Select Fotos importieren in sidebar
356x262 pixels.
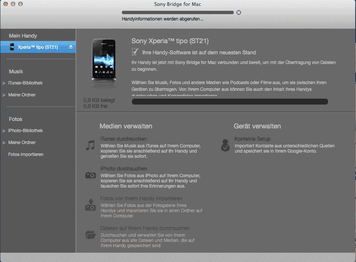(26, 154)
